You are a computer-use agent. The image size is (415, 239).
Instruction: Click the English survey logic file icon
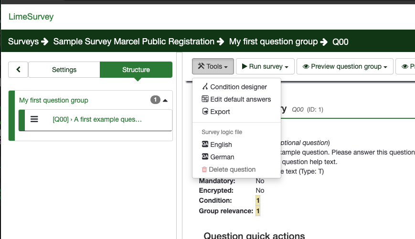coord(205,145)
